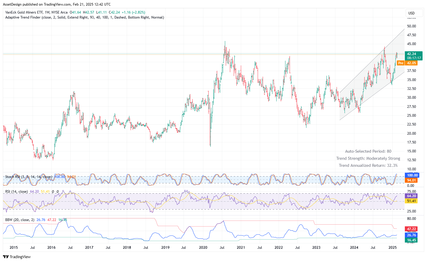Click the C42.24 close value in legend

pos(114,12)
